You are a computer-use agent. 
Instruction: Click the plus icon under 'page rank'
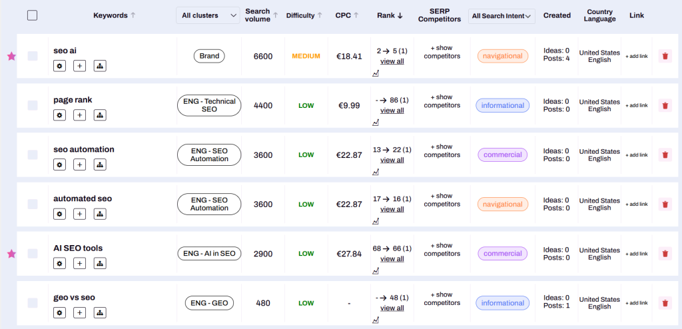(x=79, y=115)
